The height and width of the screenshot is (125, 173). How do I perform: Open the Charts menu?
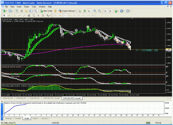(x=27, y=7)
